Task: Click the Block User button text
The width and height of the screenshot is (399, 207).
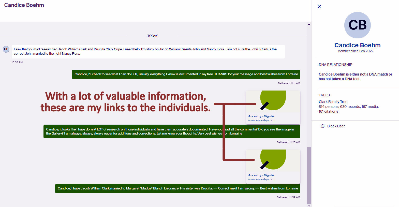Action: click(x=336, y=126)
